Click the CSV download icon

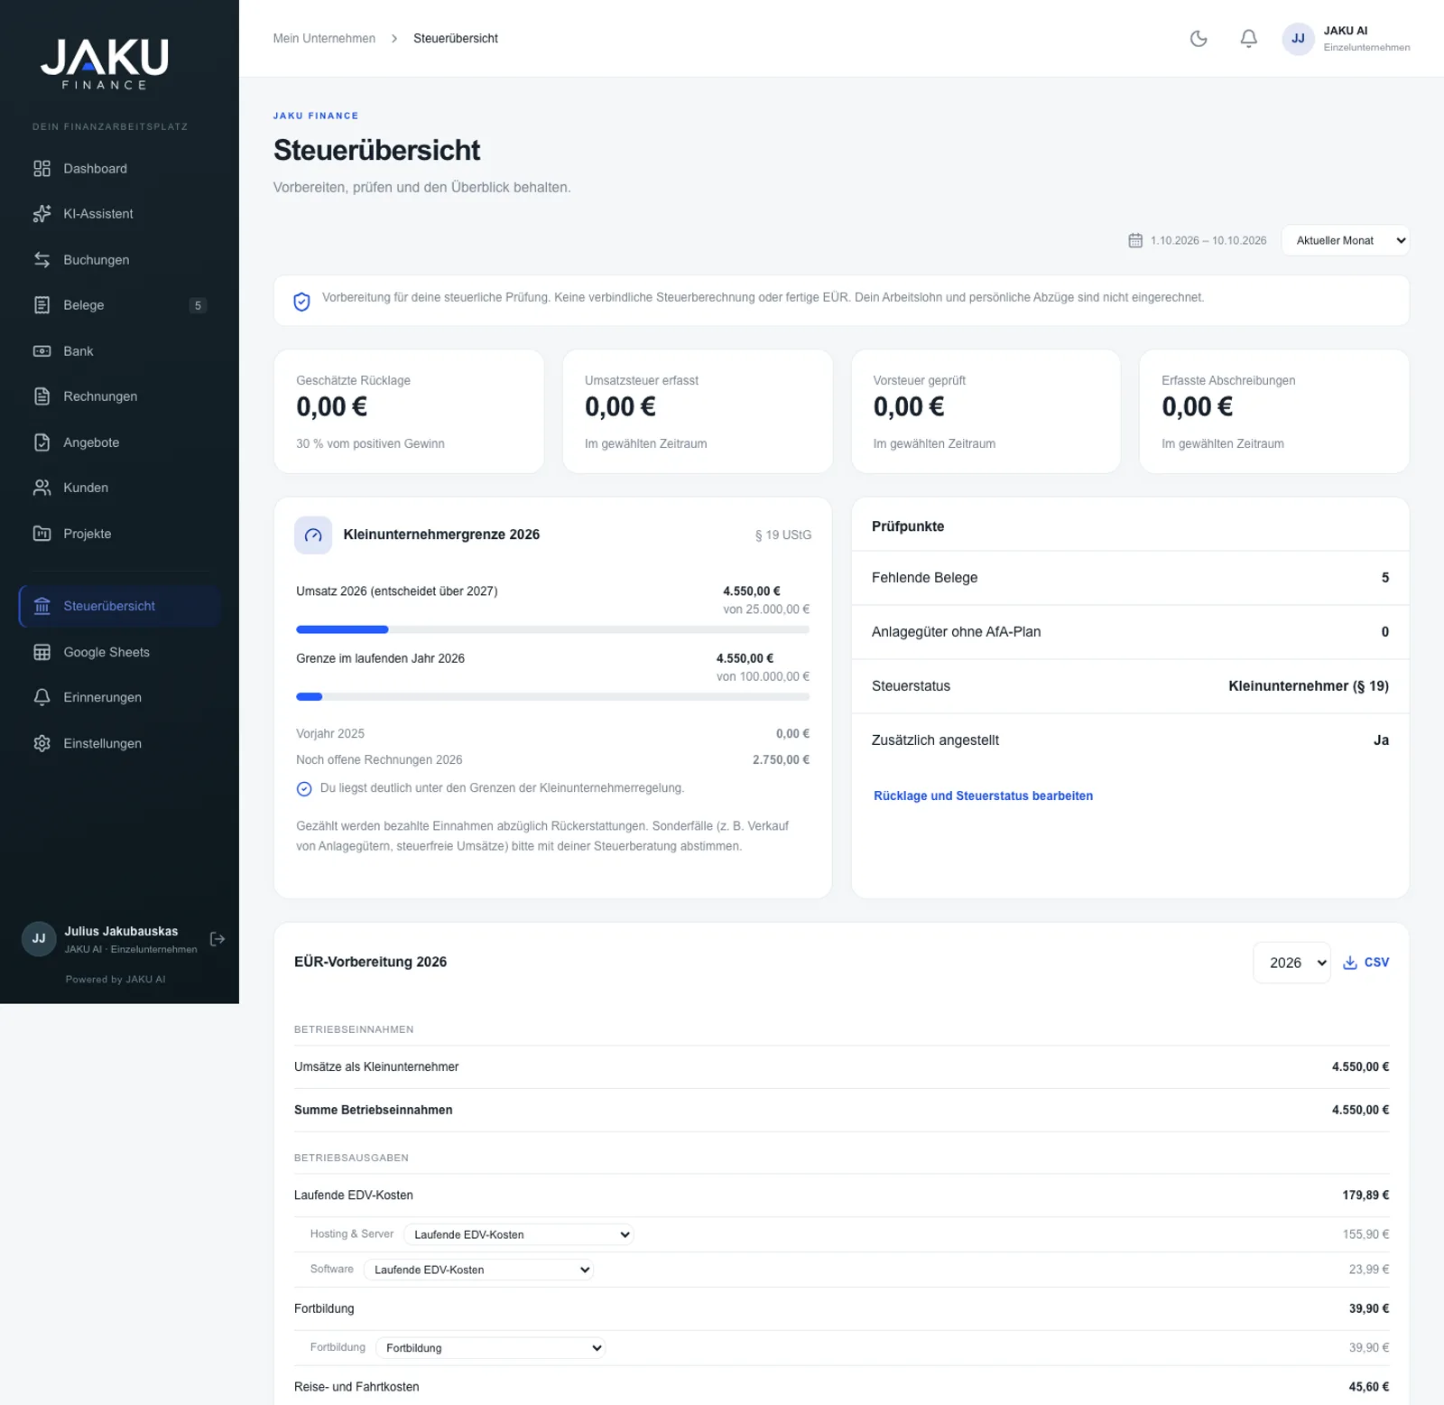pyautogui.click(x=1350, y=963)
